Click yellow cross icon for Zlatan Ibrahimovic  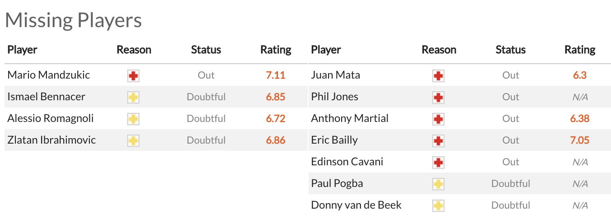pos(133,140)
